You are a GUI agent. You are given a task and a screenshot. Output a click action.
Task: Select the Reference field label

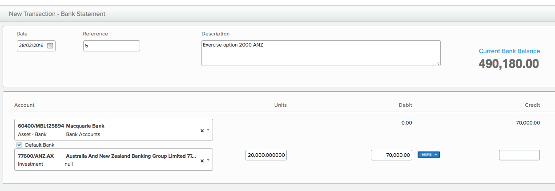tap(95, 34)
